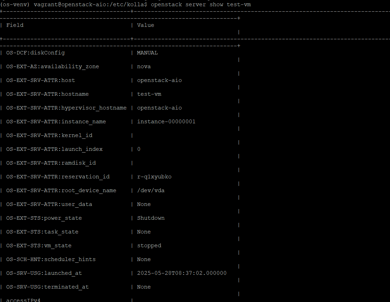Click the OS-EXT-SRV-ATTR:host field name
The height and width of the screenshot is (302, 390).
click(x=41, y=80)
